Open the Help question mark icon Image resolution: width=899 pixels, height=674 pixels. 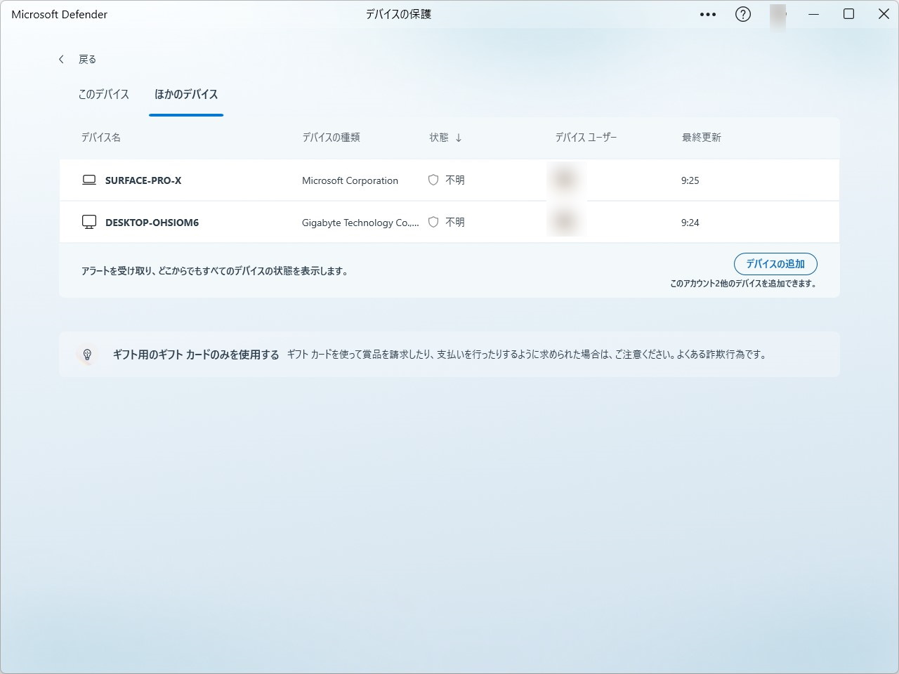[x=742, y=14]
